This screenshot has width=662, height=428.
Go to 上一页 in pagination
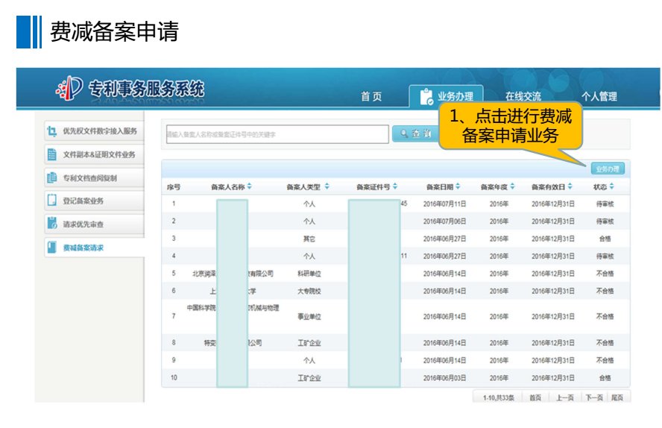tap(565, 397)
